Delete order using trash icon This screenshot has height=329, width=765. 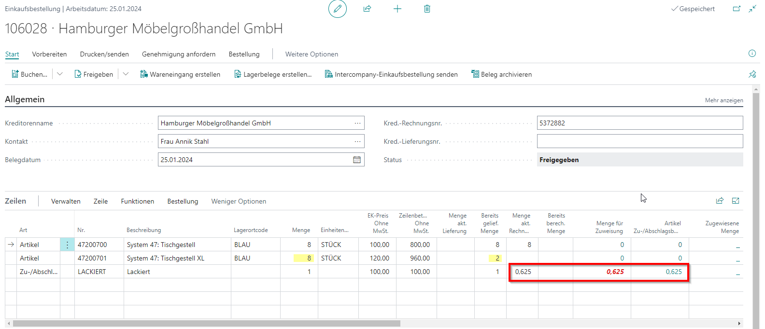427,9
